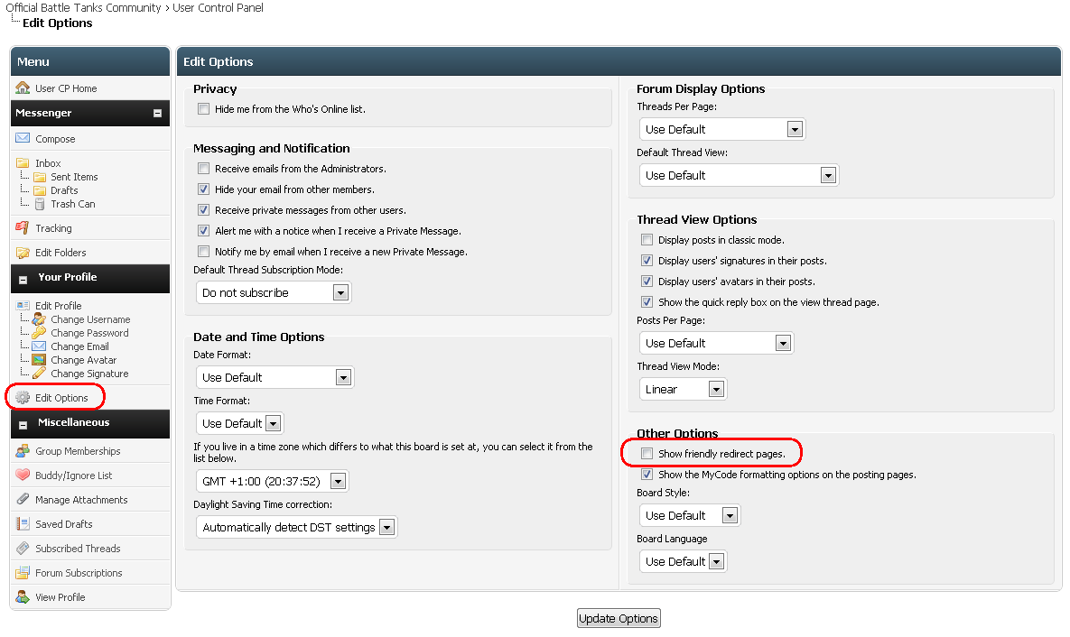This screenshot has height=637, width=1070.
Task: Go to Group Memberships menu item
Action: click(x=78, y=451)
